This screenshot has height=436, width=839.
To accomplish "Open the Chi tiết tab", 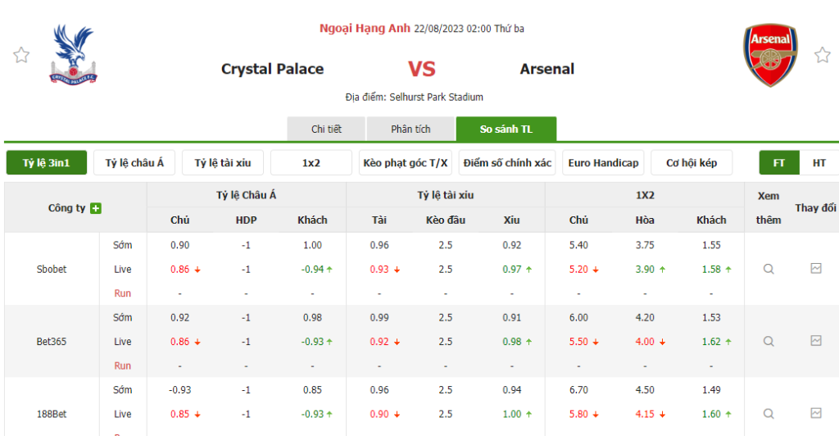I will pyautogui.click(x=326, y=129).
